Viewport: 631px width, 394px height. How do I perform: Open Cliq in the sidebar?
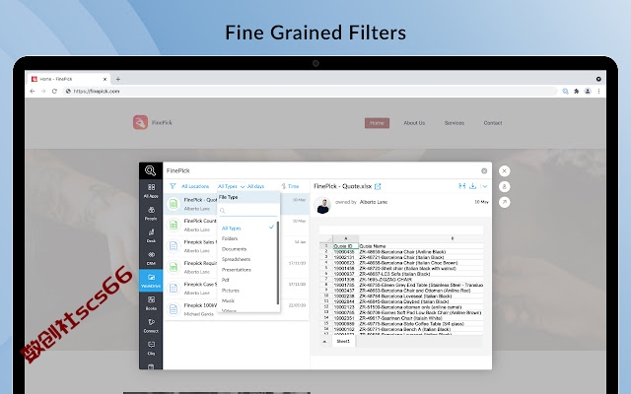(151, 348)
